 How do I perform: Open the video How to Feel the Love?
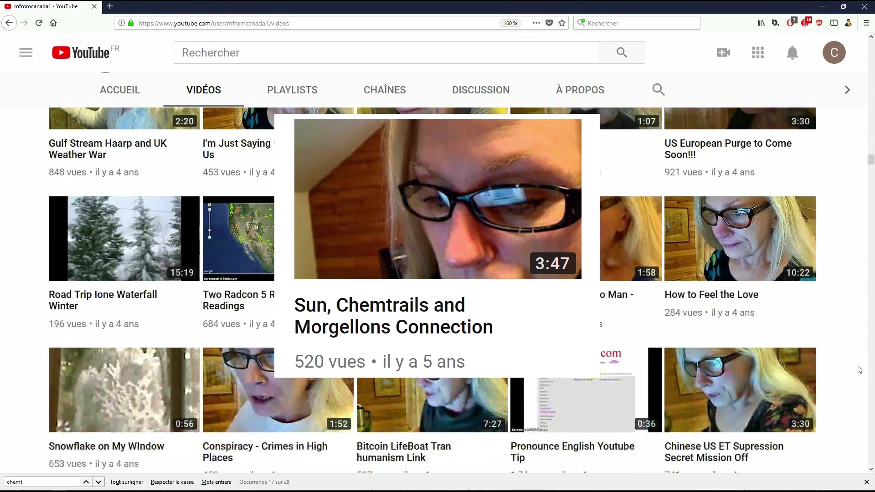point(711,295)
